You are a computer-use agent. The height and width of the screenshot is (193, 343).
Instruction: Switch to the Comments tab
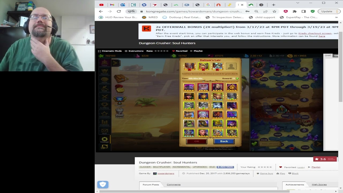(x=174, y=184)
